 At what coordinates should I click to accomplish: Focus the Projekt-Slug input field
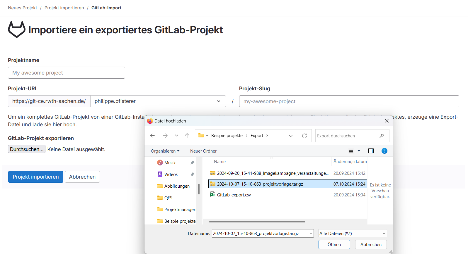pyautogui.click(x=349, y=101)
